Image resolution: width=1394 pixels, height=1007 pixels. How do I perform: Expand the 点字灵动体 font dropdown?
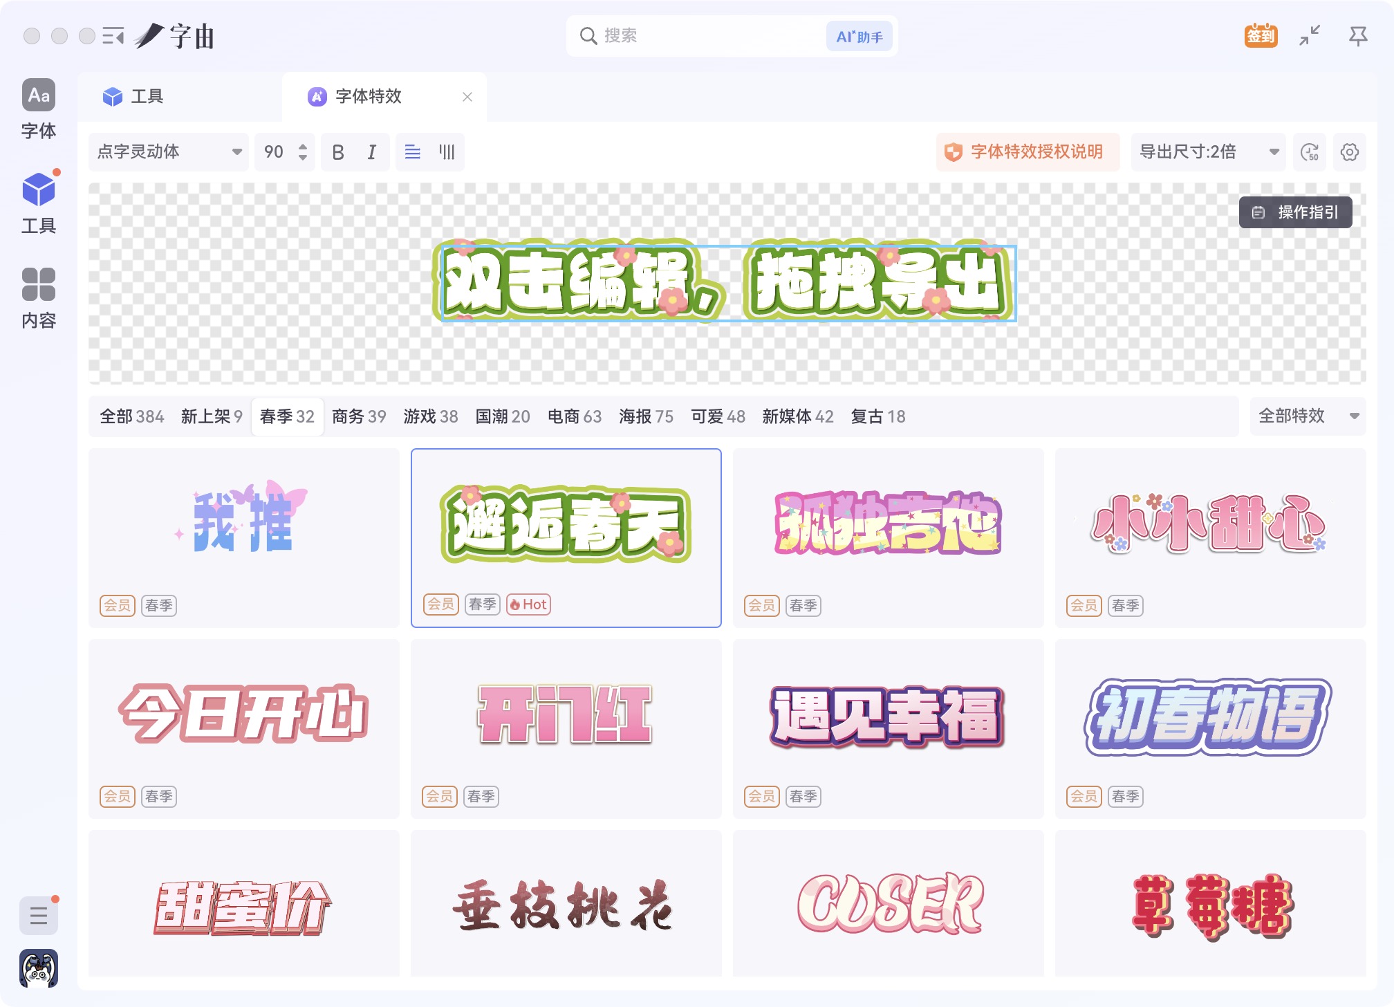(169, 152)
